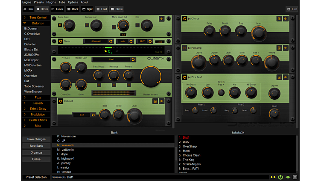Toggle the Noise Gate switch
321x181 pixels.
[x=60, y=26]
